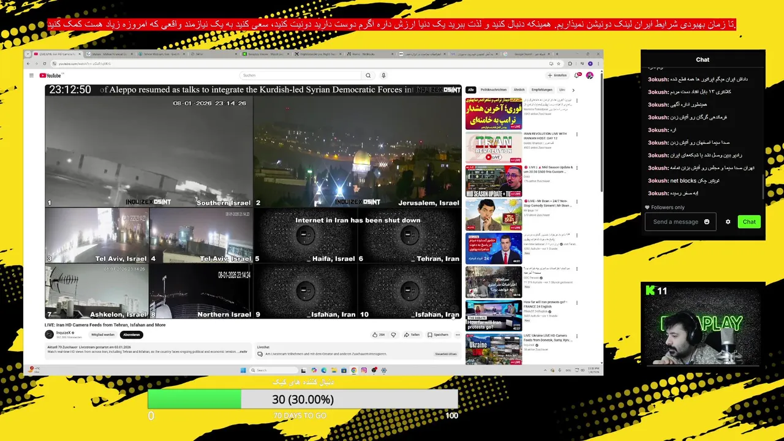
Task: Open YouTube notifications bell
Action: point(576,75)
